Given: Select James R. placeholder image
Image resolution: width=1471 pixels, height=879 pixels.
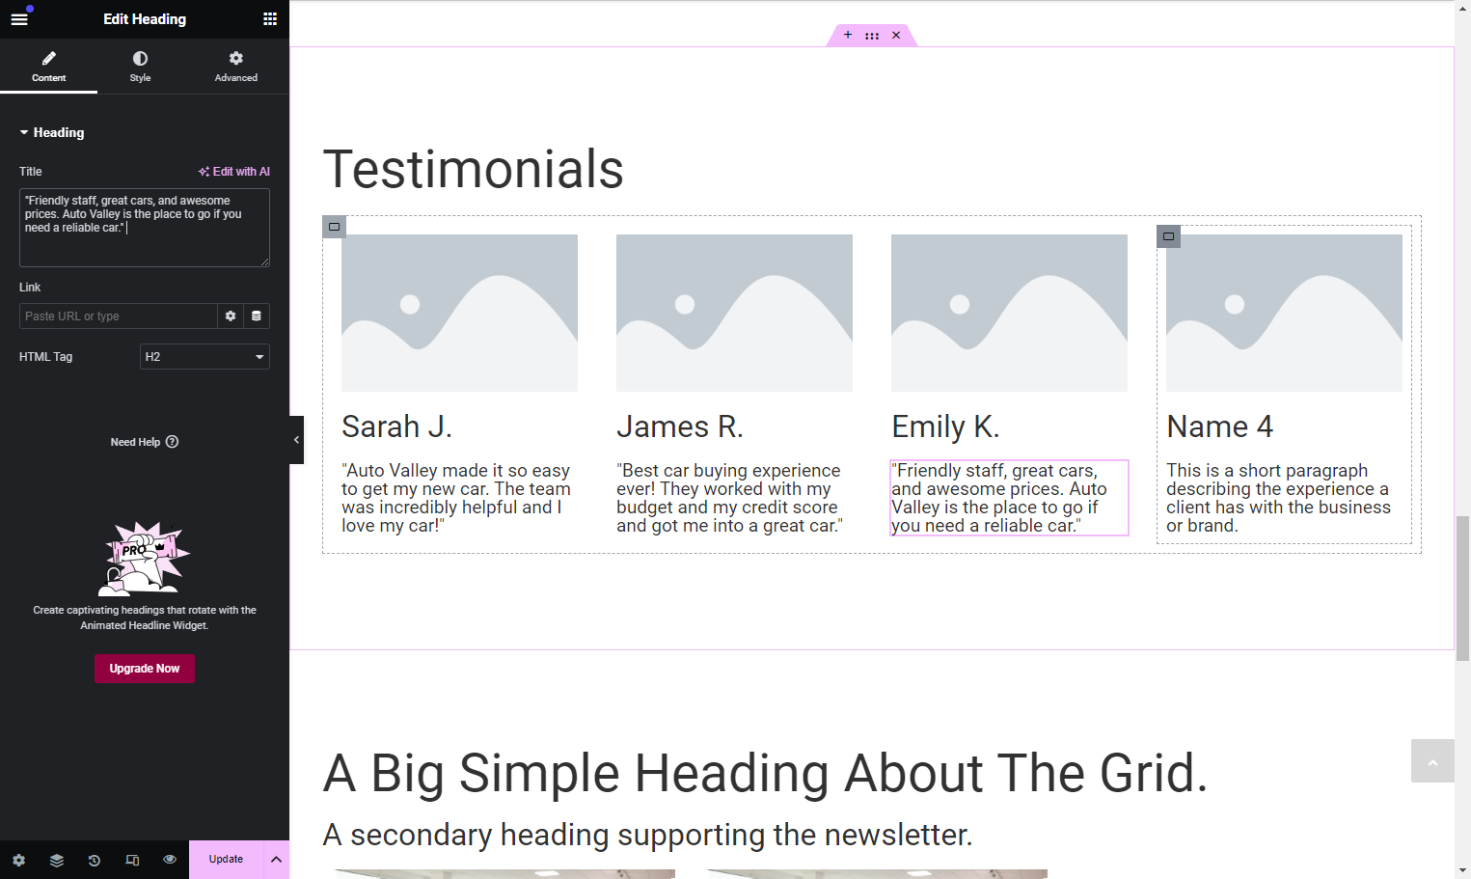Looking at the screenshot, I should coord(735,314).
